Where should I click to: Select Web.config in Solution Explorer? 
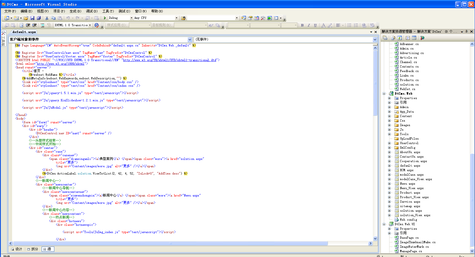[x=409, y=220]
